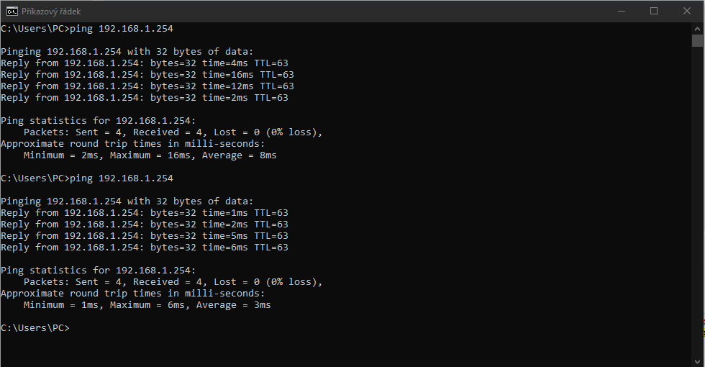705x367 pixels.
Task: Click the final empty C:\Users\PC> prompt
Action: [x=35, y=328]
